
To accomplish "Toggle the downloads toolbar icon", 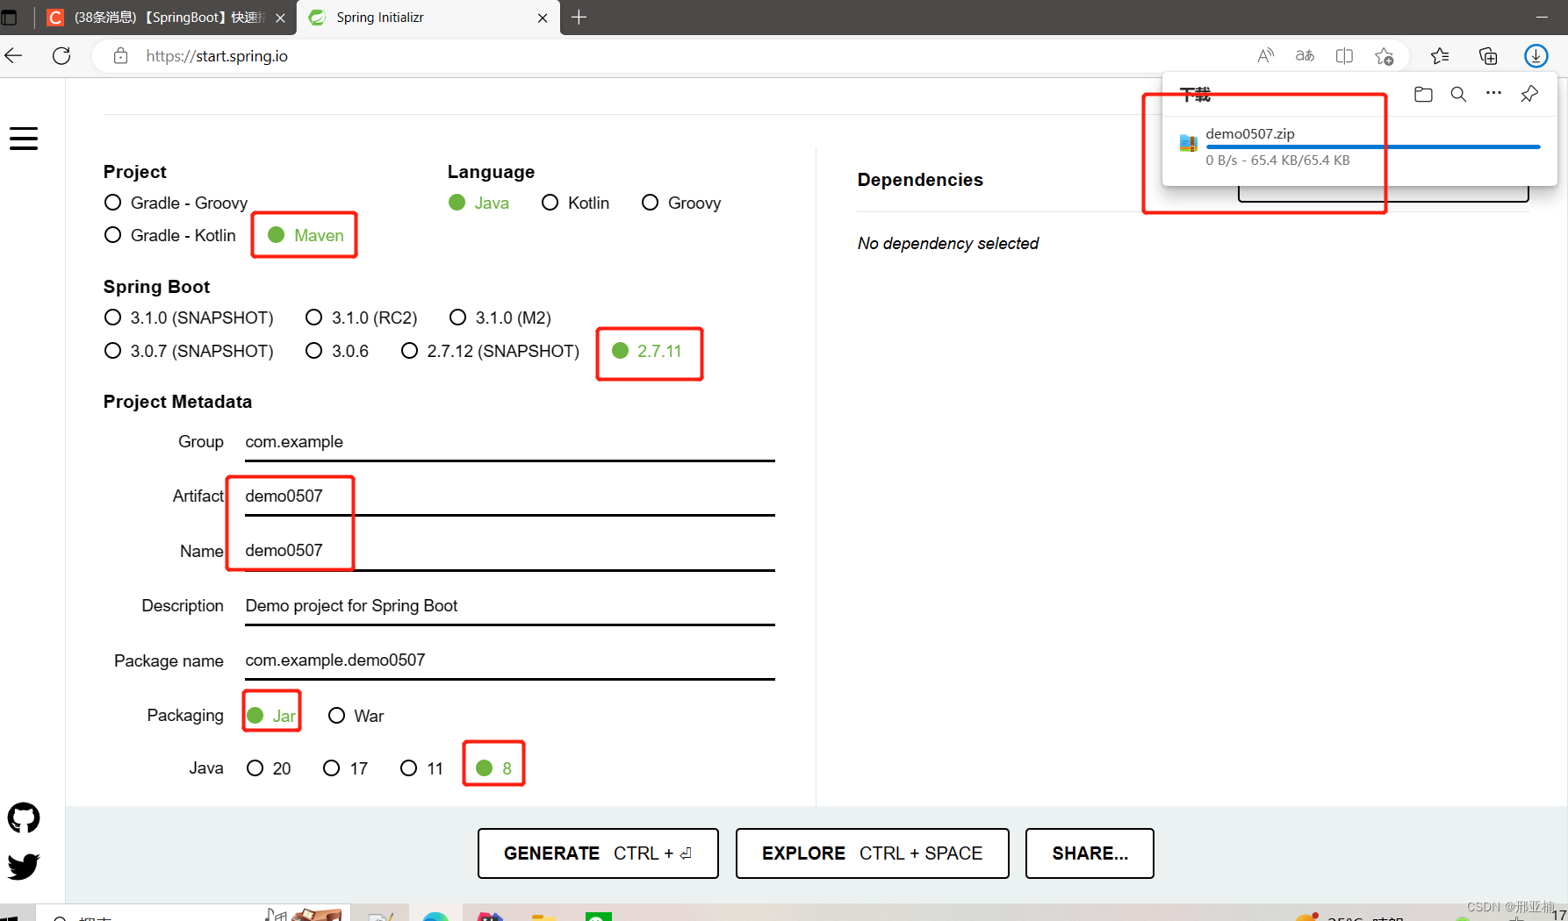I will [x=1536, y=56].
